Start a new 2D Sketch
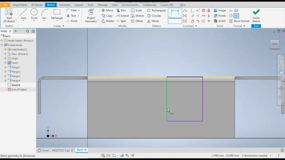Screen dimensions: 285x160 click(x=9, y=16)
